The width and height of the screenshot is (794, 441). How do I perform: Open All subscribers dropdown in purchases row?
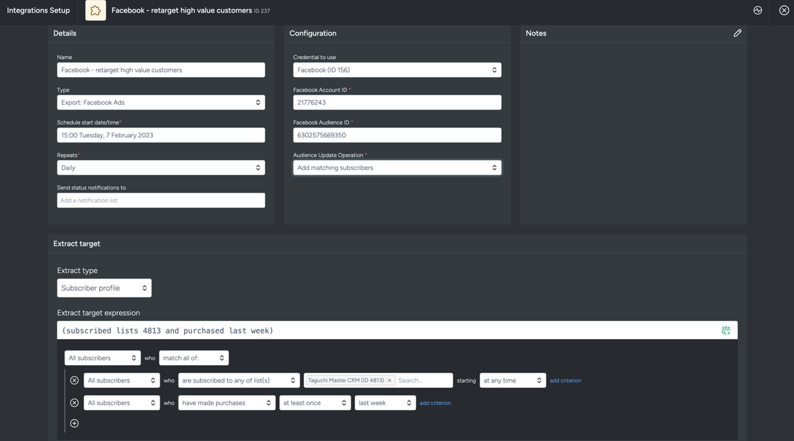(x=122, y=402)
